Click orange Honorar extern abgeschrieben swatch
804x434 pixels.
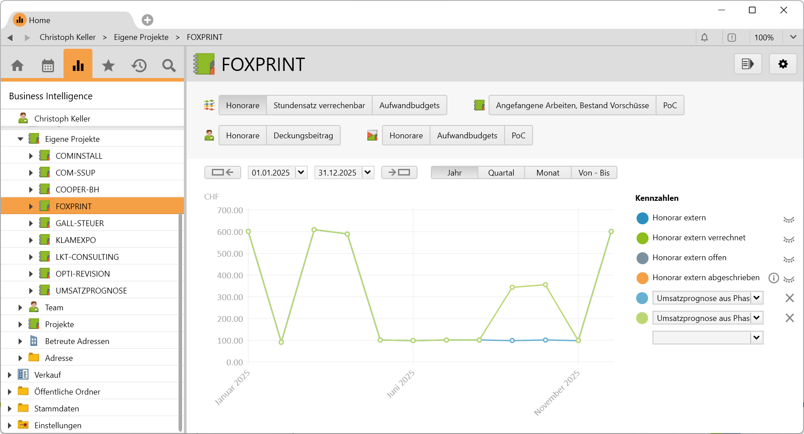coord(642,278)
